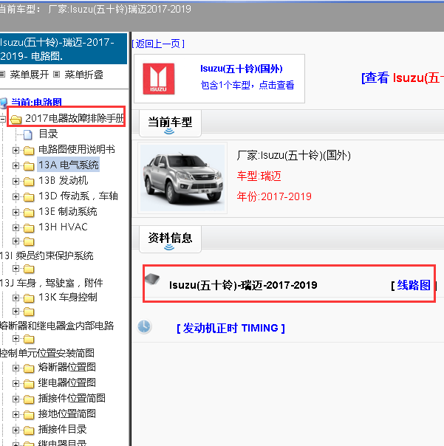Switch to the 当前车型 tab
Screen dimensions: 444x446
170,123
